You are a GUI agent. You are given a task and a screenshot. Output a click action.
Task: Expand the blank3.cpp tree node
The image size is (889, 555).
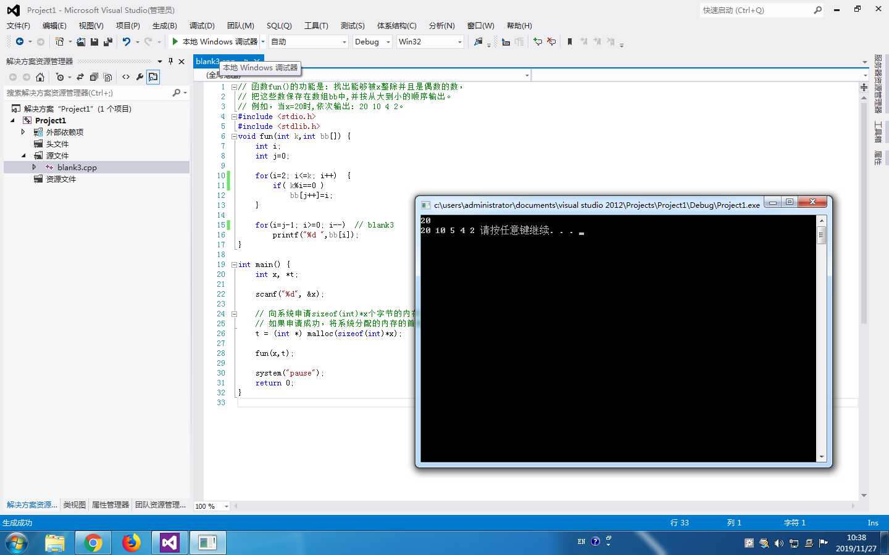click(x=35, y=167)
